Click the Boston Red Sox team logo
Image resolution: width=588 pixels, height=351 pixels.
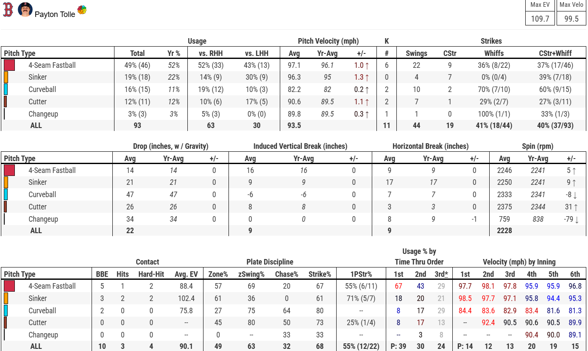pyautogui.click(x=8, y=10)
